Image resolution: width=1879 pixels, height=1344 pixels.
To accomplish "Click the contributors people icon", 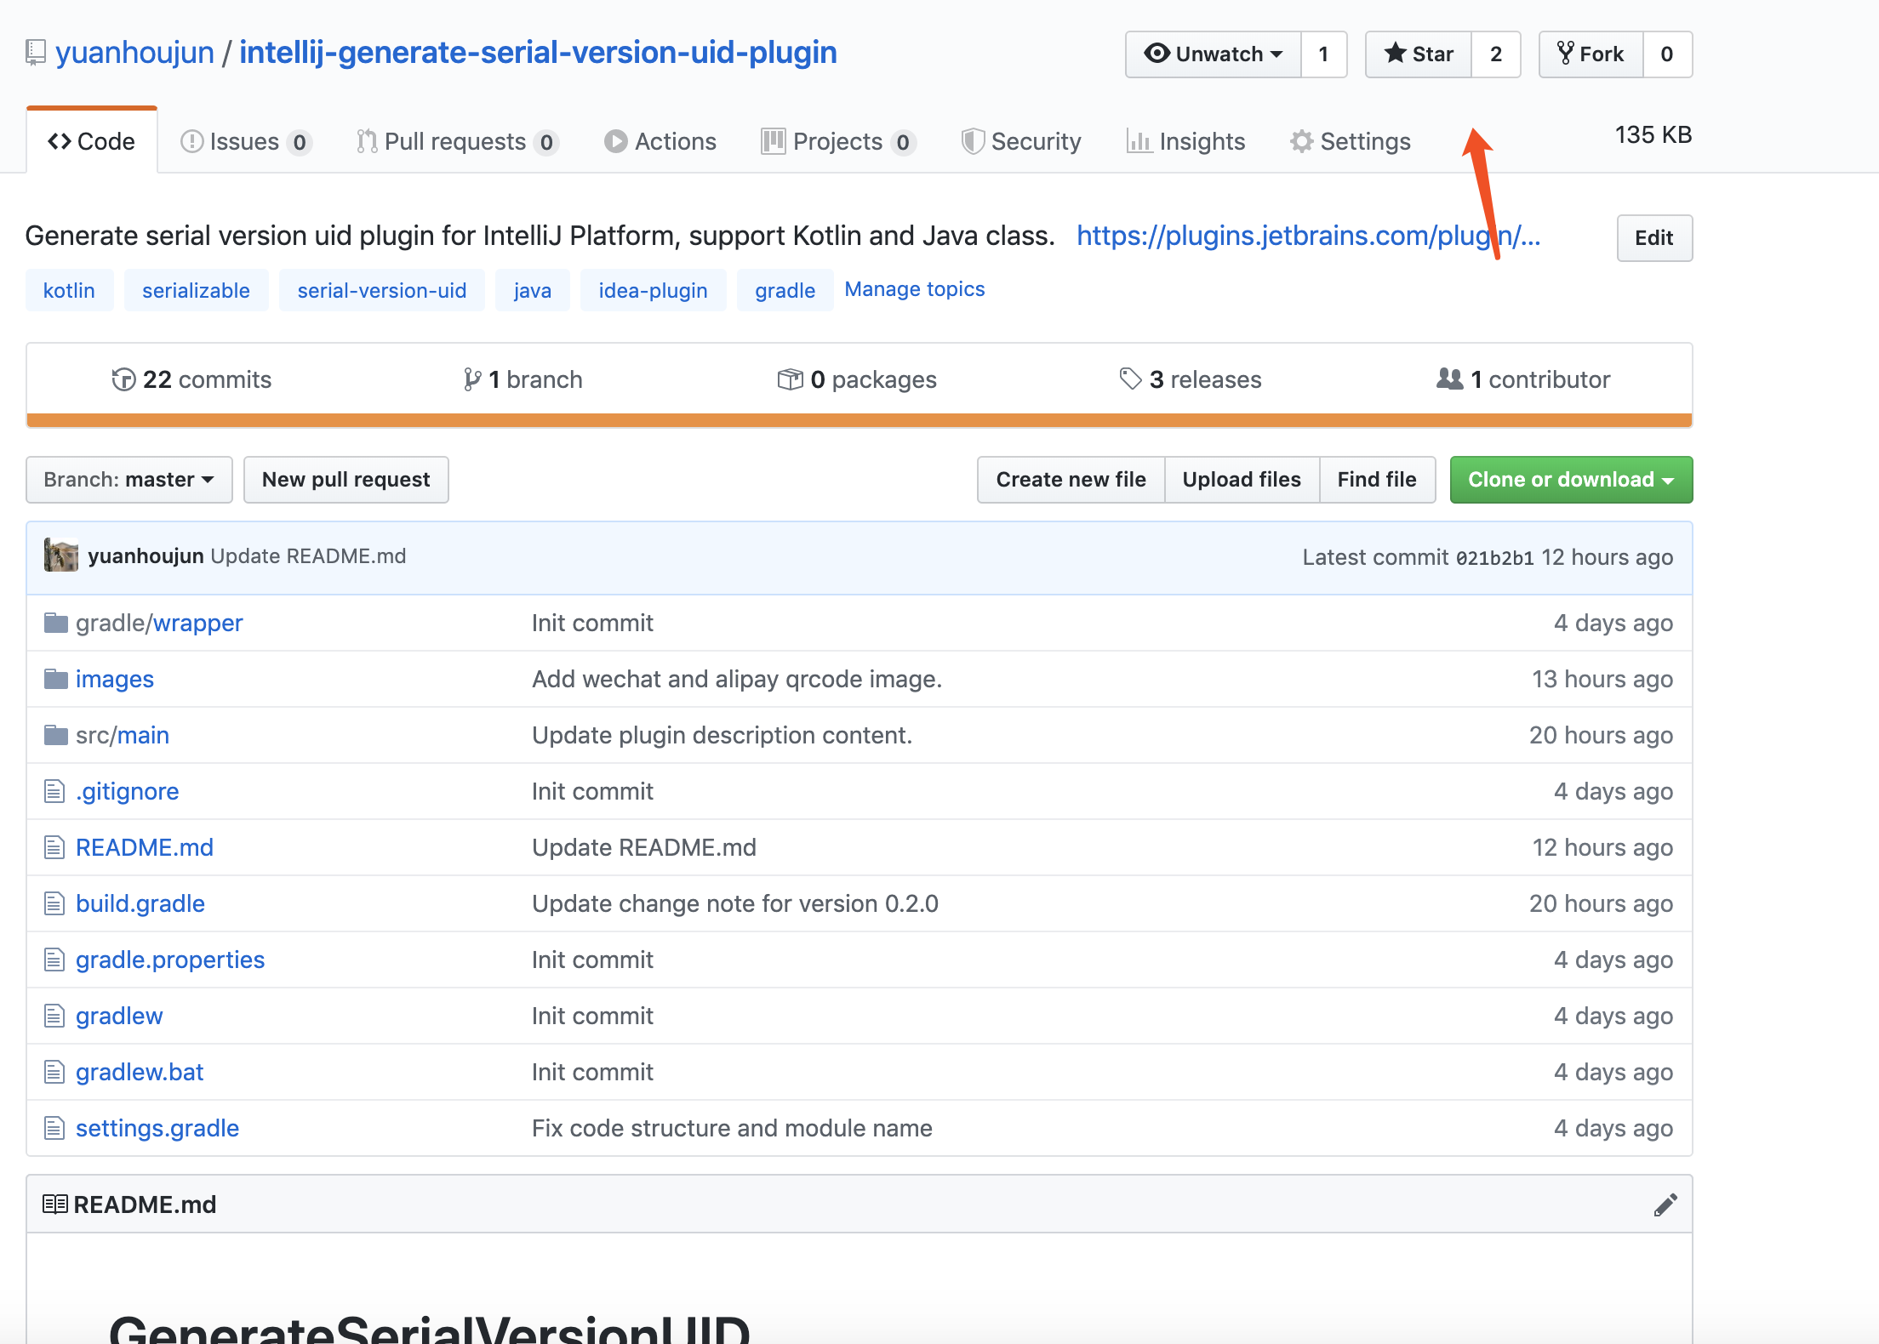I will (1449, 379).
